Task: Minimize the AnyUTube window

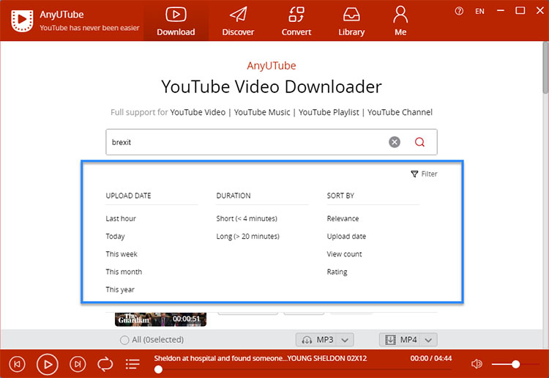Action: [x=501, y=11]
